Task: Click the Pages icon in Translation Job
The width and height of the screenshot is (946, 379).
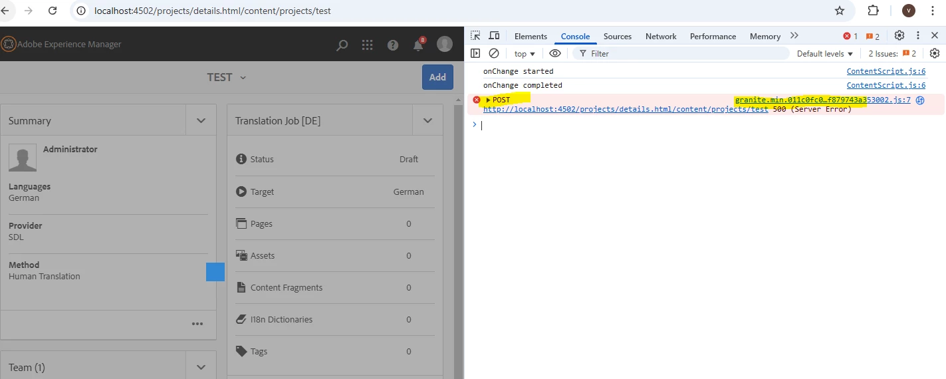Action: tap(241, 223)
